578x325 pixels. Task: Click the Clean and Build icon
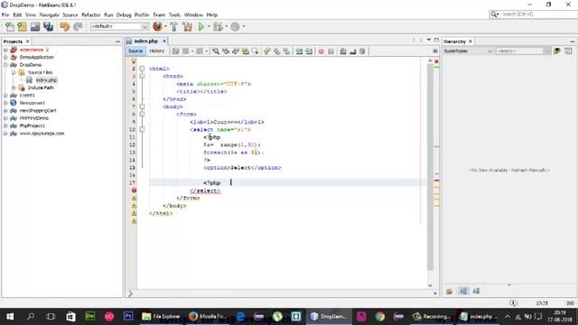point(187,26)
